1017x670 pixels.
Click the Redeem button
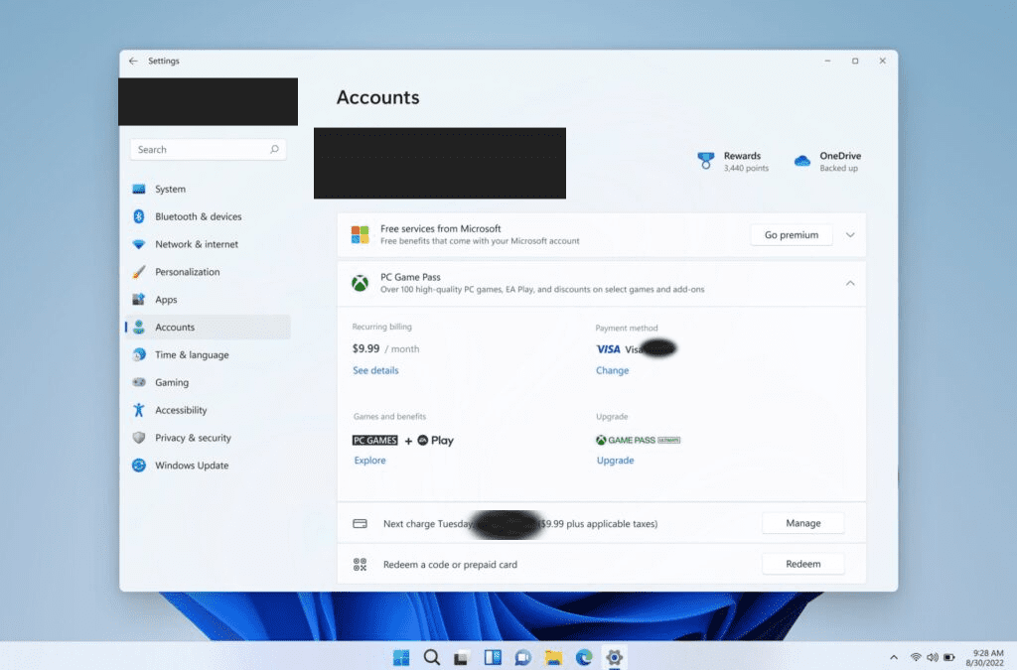(802, 564)
